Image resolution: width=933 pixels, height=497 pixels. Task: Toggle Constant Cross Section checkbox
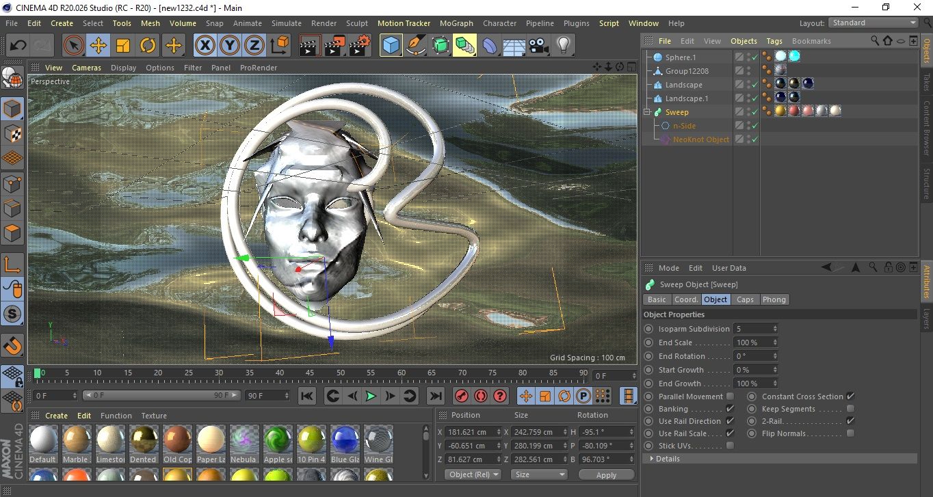pyautogui.click(x=850, y=397)
